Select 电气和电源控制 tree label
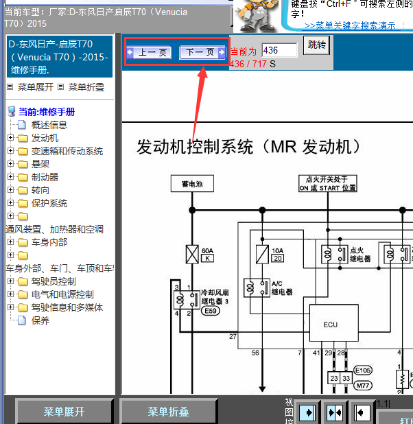 (x=62, y=294)
